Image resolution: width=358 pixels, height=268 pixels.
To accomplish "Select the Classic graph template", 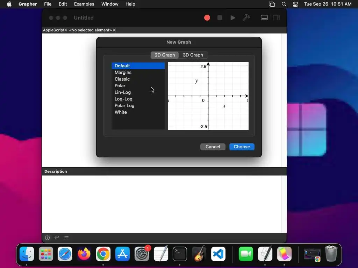I will point(138,79).
